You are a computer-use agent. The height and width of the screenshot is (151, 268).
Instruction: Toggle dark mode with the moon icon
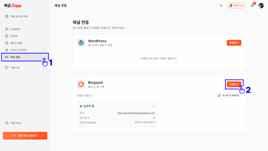[x=221, y=6]
